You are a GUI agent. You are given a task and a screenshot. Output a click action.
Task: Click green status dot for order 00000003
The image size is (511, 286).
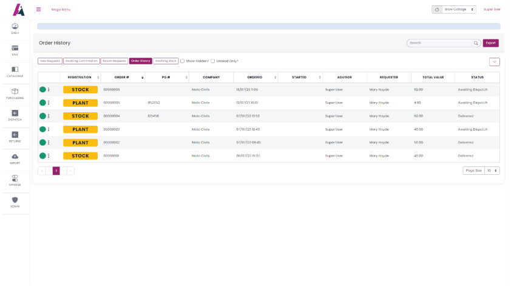click(42, 129)
